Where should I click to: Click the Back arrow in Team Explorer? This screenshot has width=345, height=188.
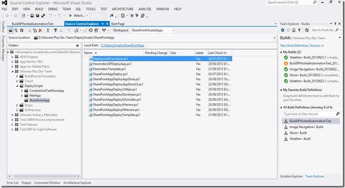pyautogui.click(x=283, y=30)
